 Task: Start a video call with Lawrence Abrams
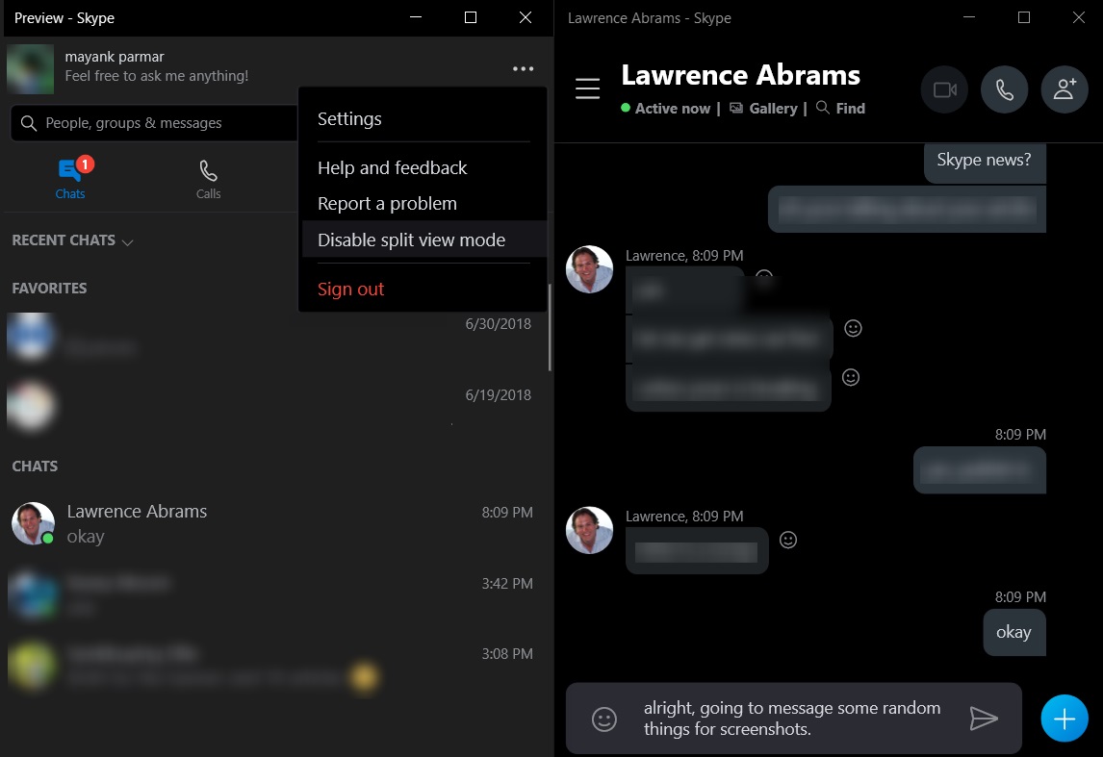pyautogui.click(x=944, y=89)
